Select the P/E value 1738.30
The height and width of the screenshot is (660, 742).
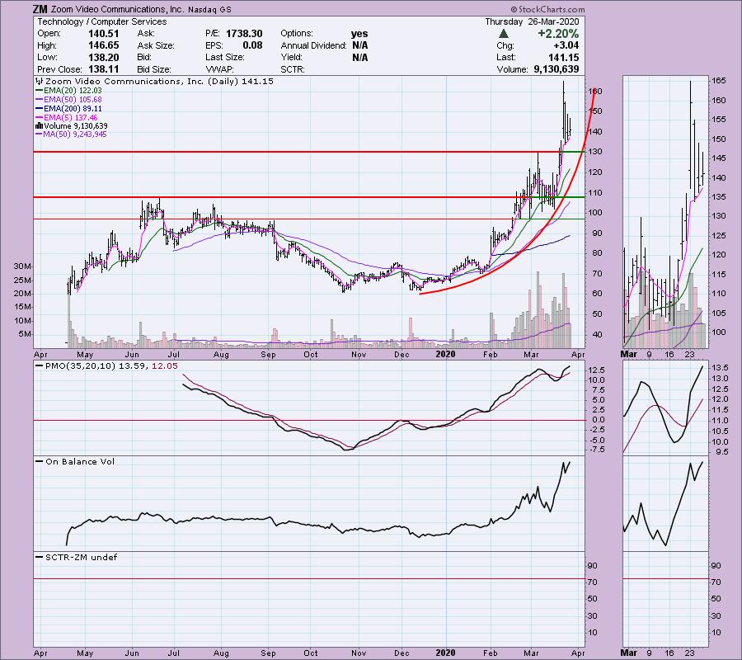(244, 34)
